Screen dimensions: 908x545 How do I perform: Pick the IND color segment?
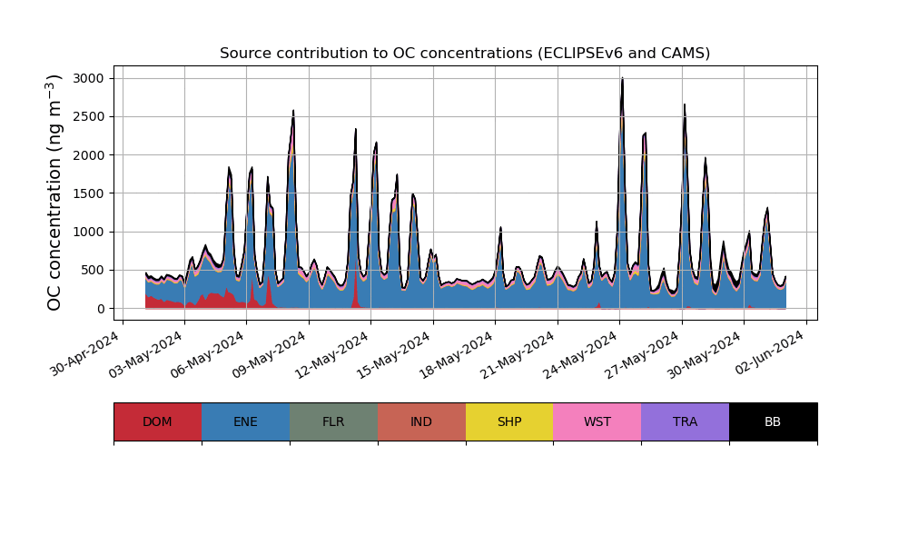pyautogui.click(x=421, y=421)
